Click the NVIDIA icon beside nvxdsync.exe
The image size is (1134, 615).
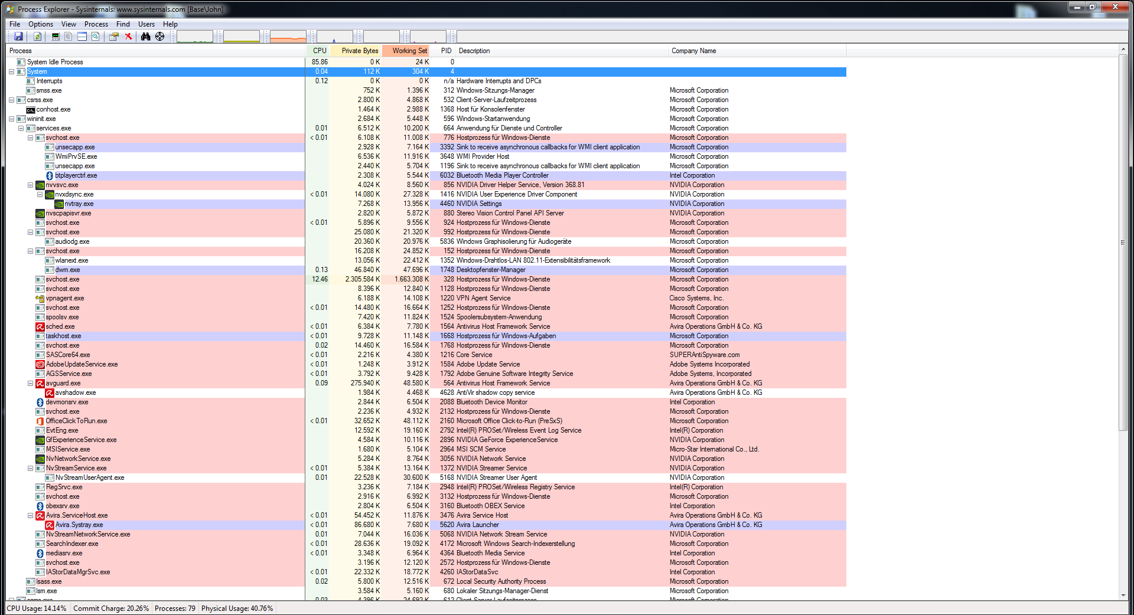50,194
